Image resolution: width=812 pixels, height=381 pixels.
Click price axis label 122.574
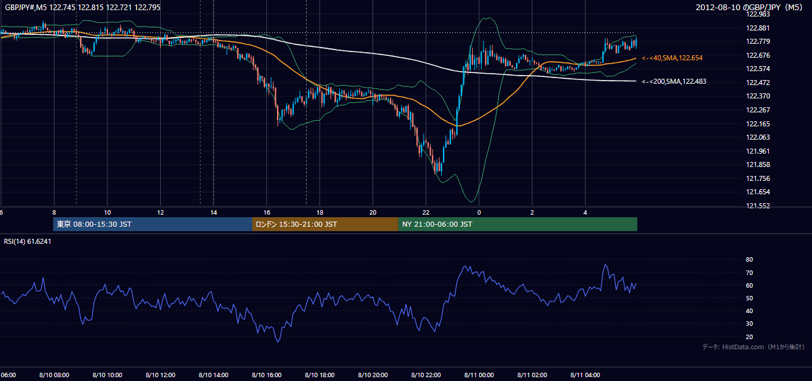[758, 69]
